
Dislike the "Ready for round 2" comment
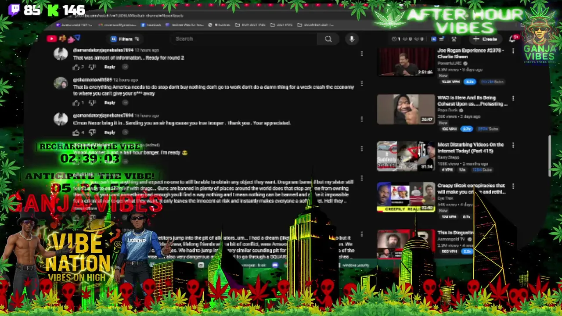(x=92, y=67)
